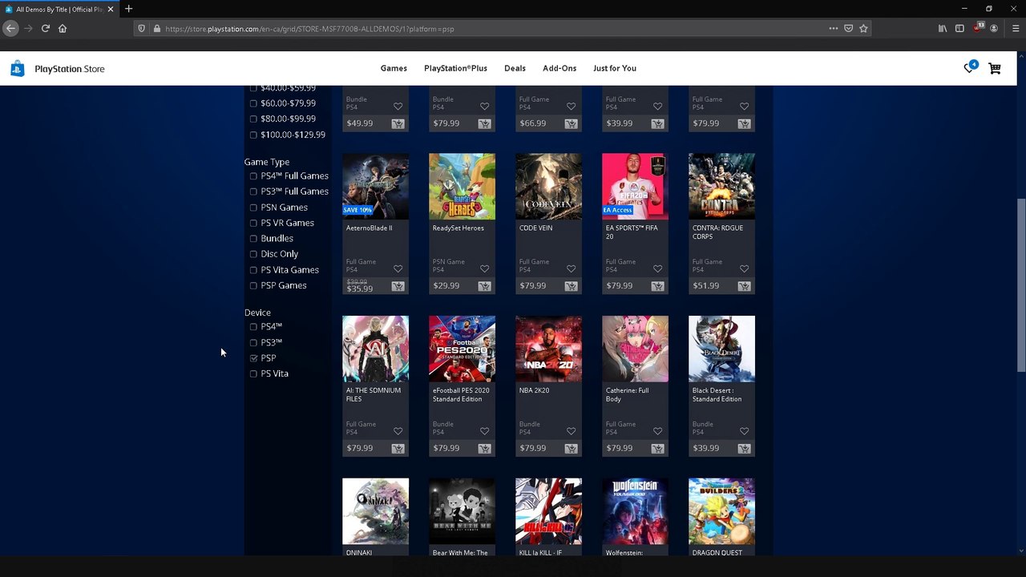The height and width of the screenshot is (577, 1026).
Task: Check the Bundles game type filter
Action: tap(253, 239)
